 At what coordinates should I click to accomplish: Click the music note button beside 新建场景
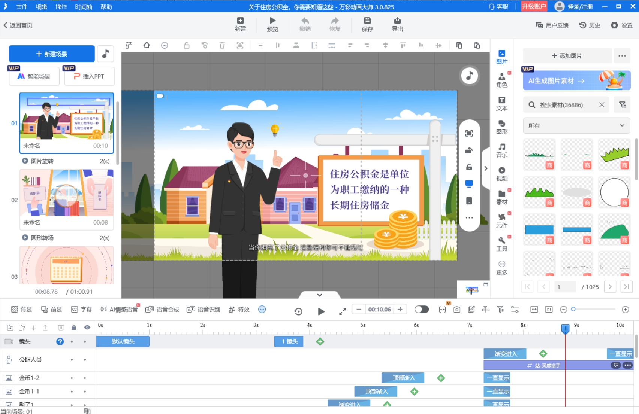pos(105,54)
